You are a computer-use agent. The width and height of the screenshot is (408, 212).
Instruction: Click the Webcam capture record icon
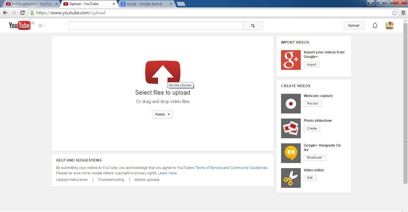pyautogui.click(x=291, y=104)
